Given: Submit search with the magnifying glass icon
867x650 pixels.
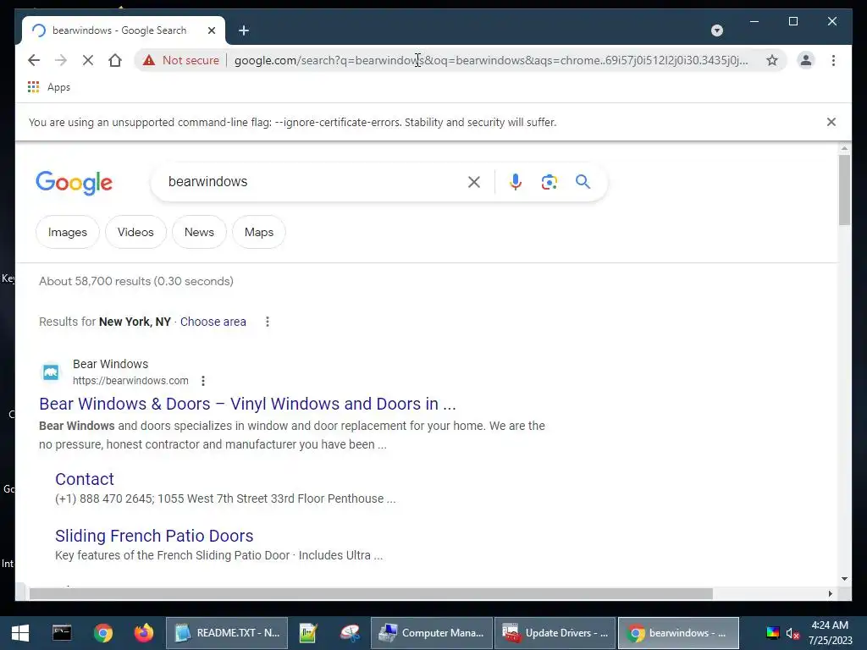Looking at the screenshot, I should [583, 182].
